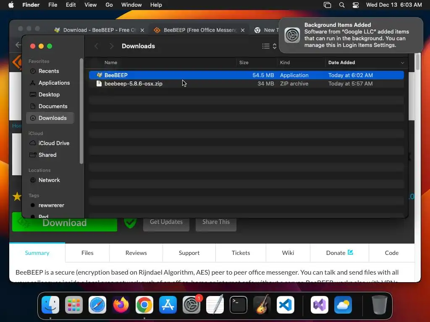Open TextEdit from the Dock
Image resolution: width=430 pixels, height=322 pixels.
click(215, 305)
